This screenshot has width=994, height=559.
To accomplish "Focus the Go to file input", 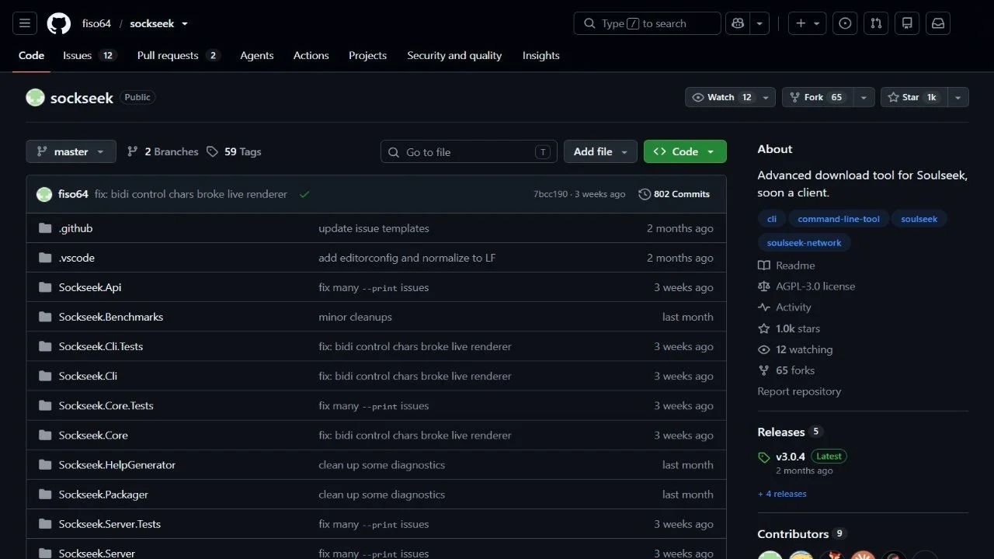I will [x=469, y=151].
